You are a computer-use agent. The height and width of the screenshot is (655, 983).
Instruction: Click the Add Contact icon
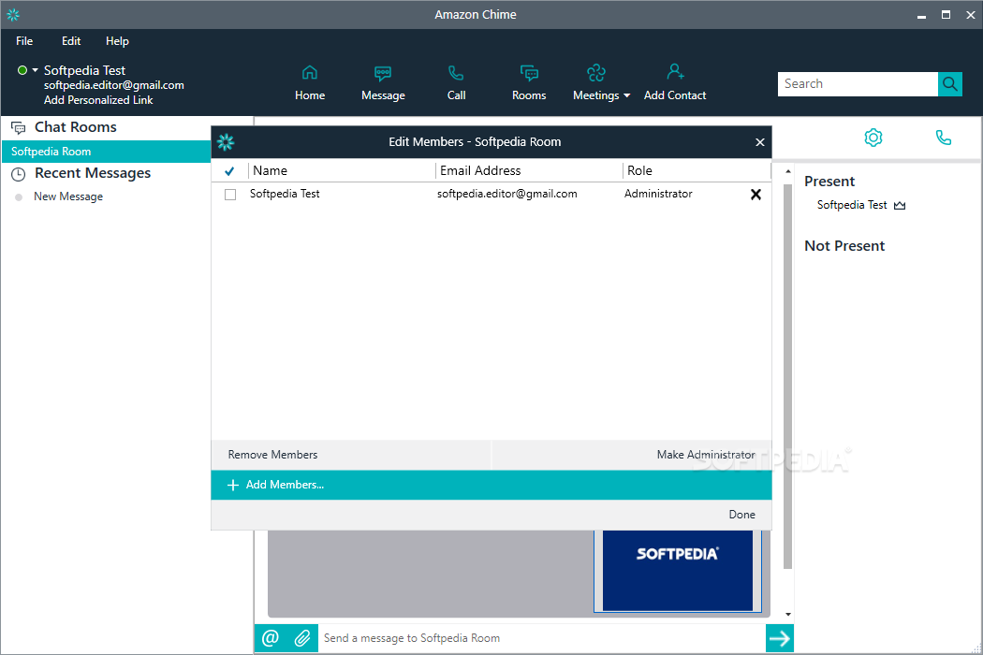[675, 72]
